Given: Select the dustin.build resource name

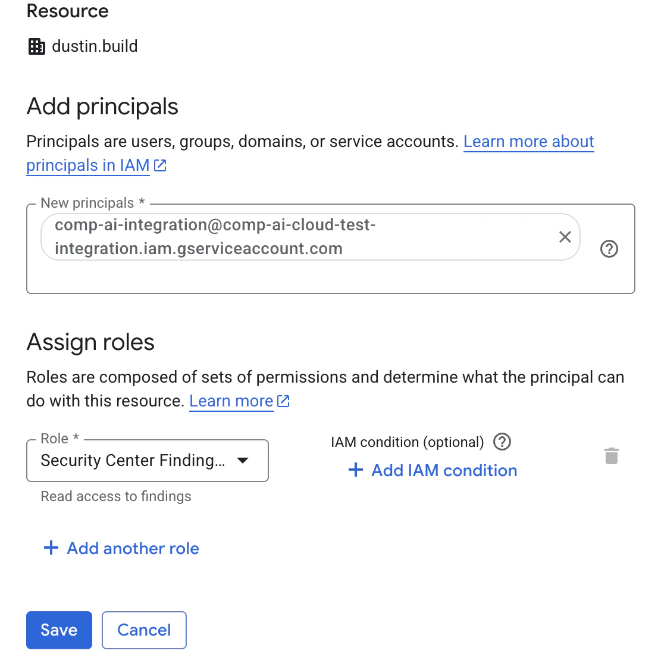Looking at the screenshot, I should [x=95, y=46].
